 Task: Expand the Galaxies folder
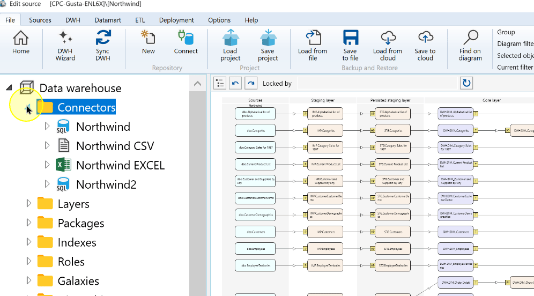pos(28,280)
